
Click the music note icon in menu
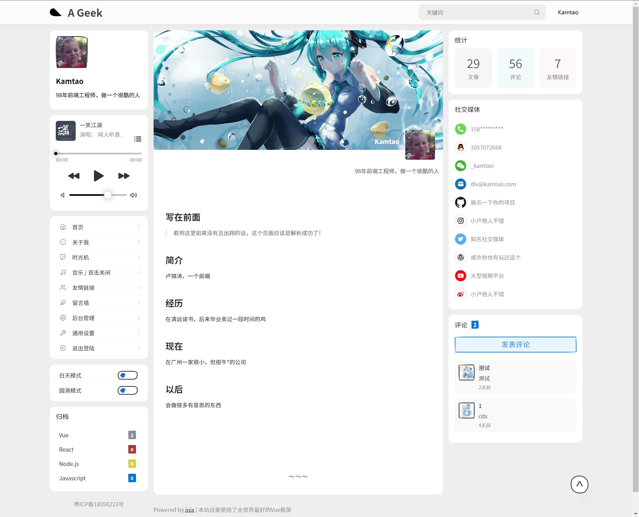pyautogui.click(x=63, y=273)
